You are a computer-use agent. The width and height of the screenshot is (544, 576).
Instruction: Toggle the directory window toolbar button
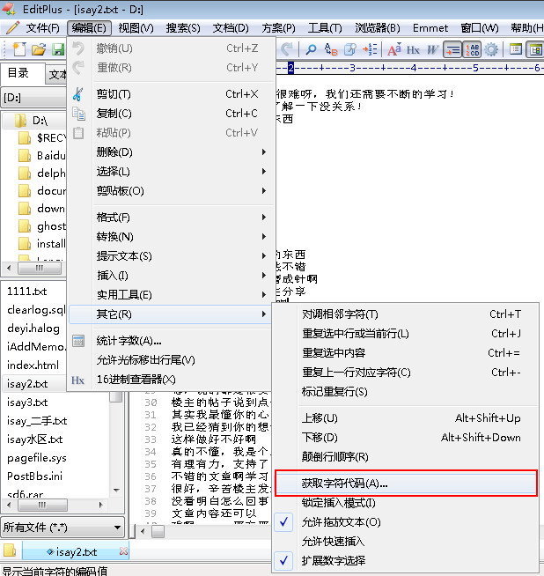[x=535, y=49]
